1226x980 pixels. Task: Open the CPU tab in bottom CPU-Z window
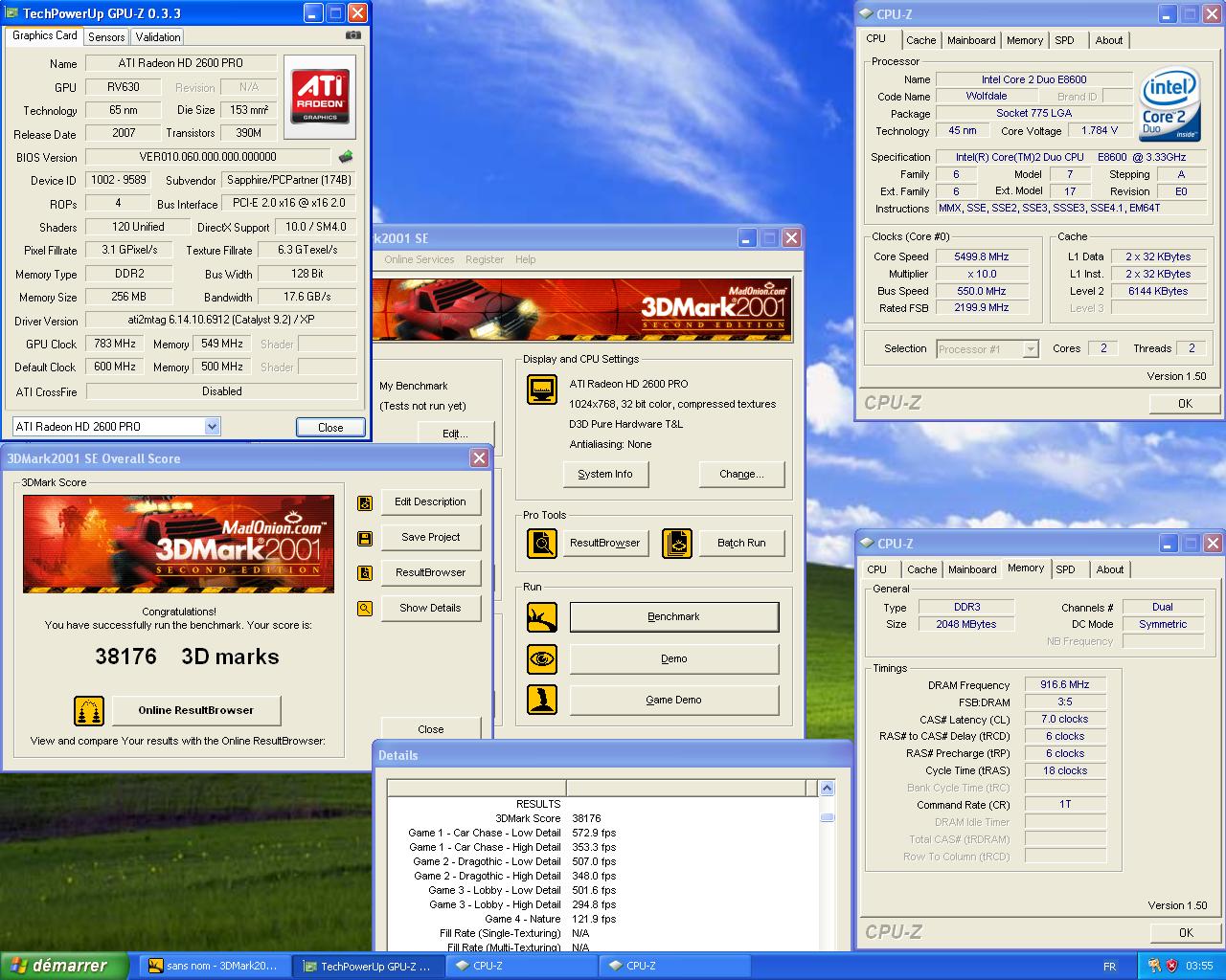877,569
